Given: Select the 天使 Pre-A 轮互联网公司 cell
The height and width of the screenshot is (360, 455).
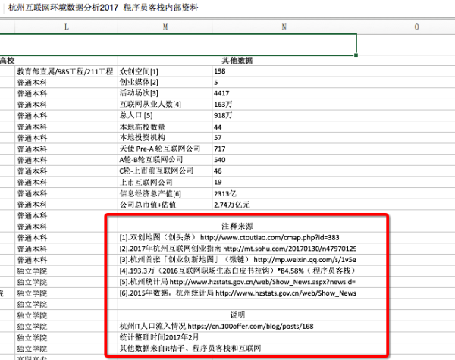Looking at the screenshot, I should click(165, 149).
